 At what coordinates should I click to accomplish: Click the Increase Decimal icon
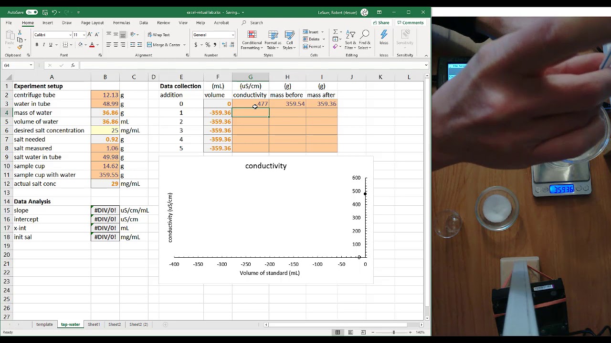224,45
